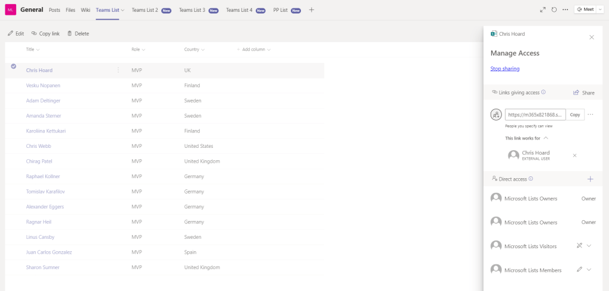Click the Stop sharing link
This screenshot has width=609, height=291.
click(x=505, y=69)
